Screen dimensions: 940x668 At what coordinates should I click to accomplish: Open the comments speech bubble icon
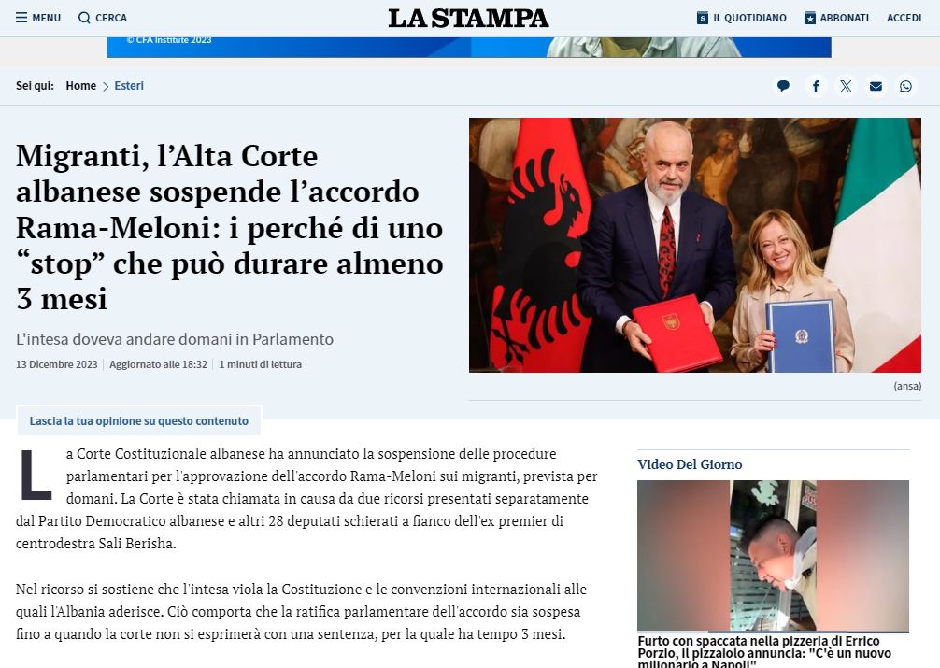783,86
